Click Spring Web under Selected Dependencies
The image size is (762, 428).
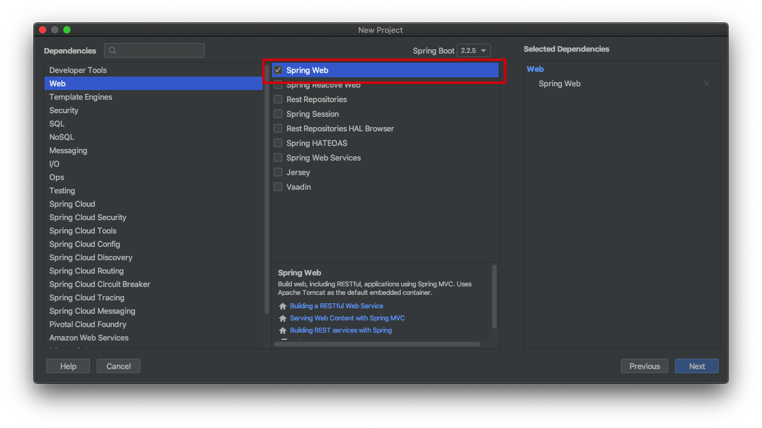click(559, 84)
